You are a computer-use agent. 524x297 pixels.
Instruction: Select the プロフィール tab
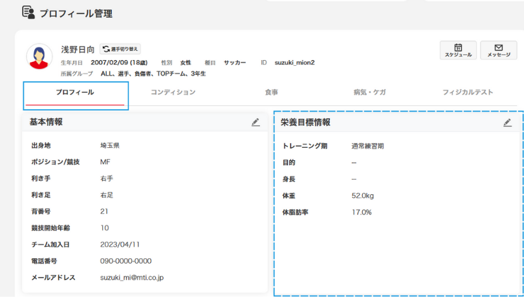[x=75, y=92]
